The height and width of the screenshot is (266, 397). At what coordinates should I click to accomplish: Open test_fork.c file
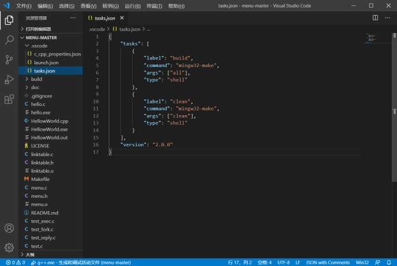click(x=51, y=230)
